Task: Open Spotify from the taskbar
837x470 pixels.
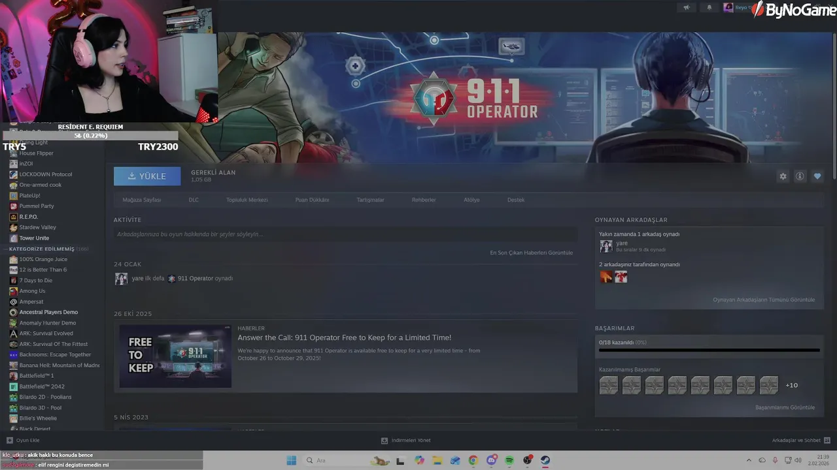Action: coord(509,460)
